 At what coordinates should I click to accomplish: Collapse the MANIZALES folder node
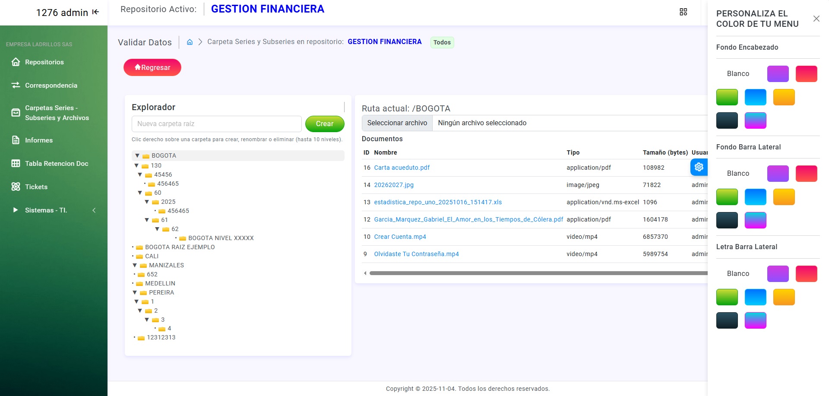(135, 265)
